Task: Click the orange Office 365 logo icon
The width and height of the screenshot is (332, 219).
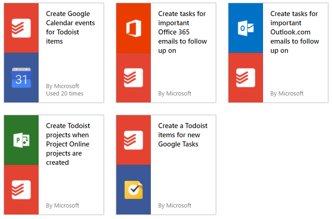Action: (x=133, y=28)
